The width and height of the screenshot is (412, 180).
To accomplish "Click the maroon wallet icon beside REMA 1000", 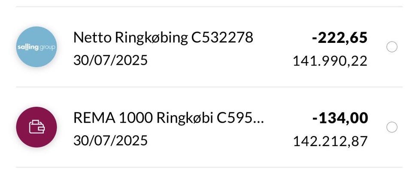I will click(x=36, y=127).
